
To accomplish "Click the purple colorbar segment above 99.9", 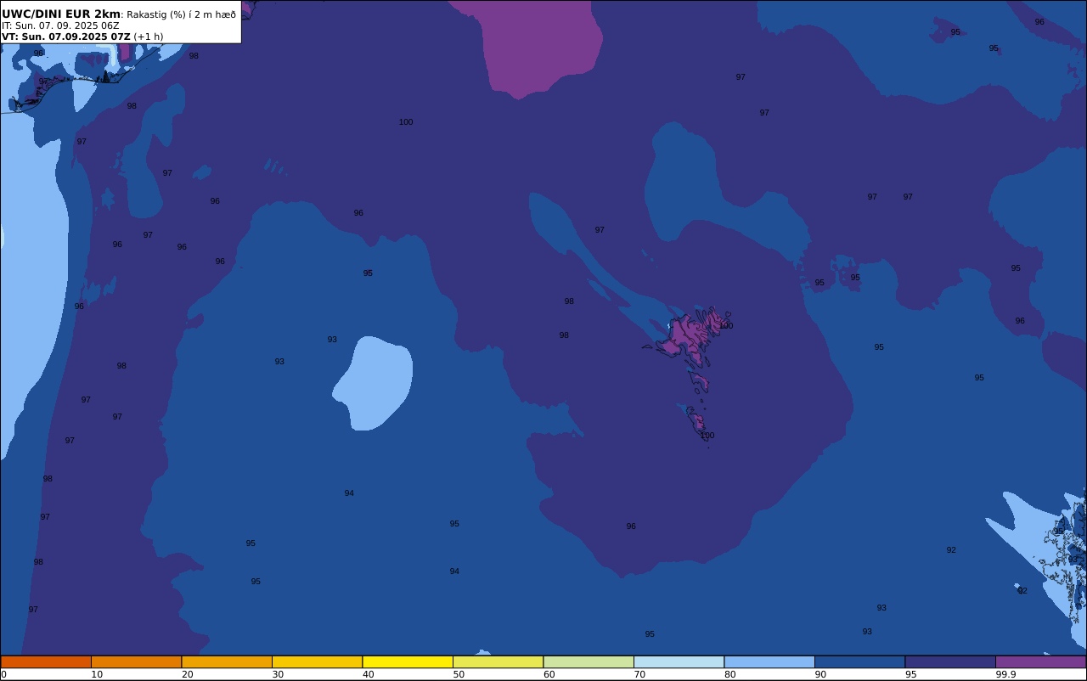I will click(1040, 661).
